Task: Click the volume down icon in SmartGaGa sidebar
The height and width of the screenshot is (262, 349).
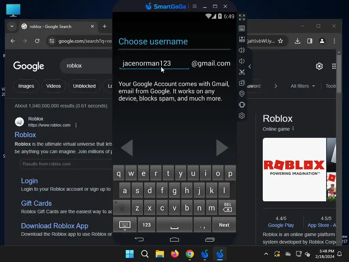Action: tap(242, 61)
